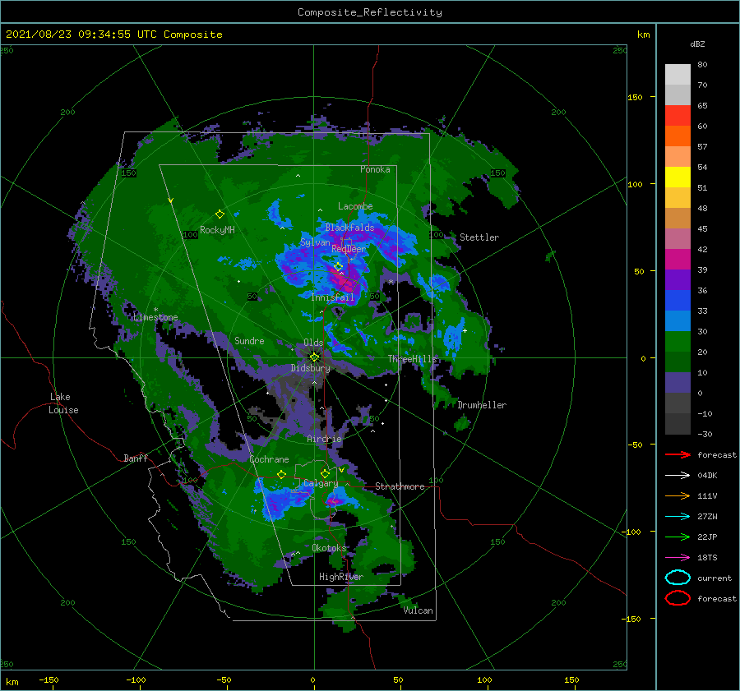Click the HighRiver town label
The width and height of the screenshot is (740, 691).
(x=340, y=577)
